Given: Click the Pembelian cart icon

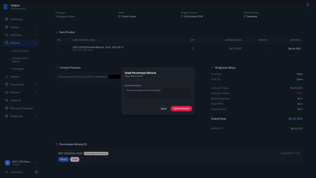Looking at the screenshot, I should click(x=7, y=35).
